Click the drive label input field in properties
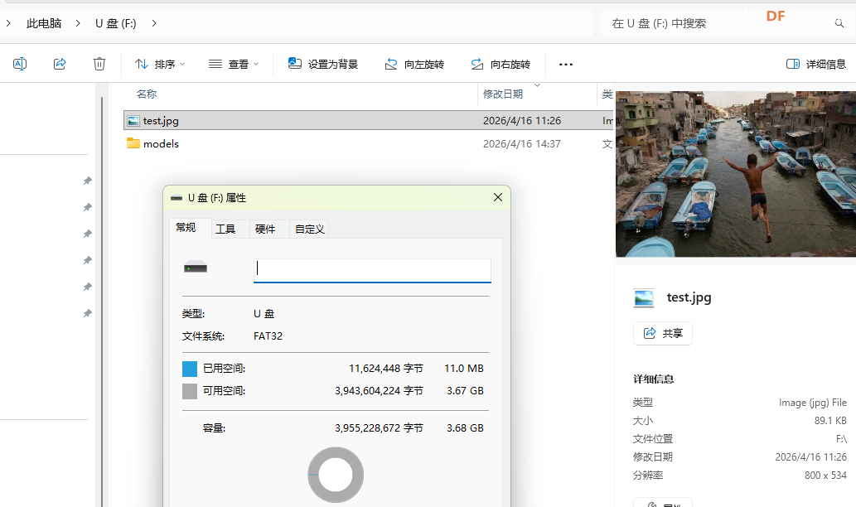 coord(371,270)
